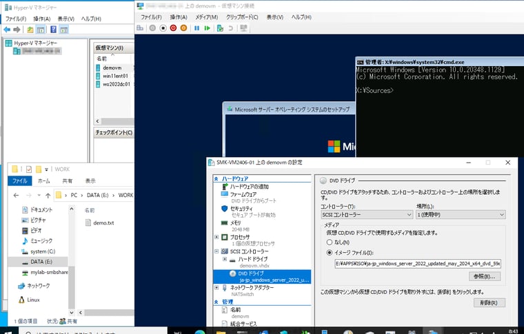Click the enhanced session icon in VM toolbar

tap(243, 28)
